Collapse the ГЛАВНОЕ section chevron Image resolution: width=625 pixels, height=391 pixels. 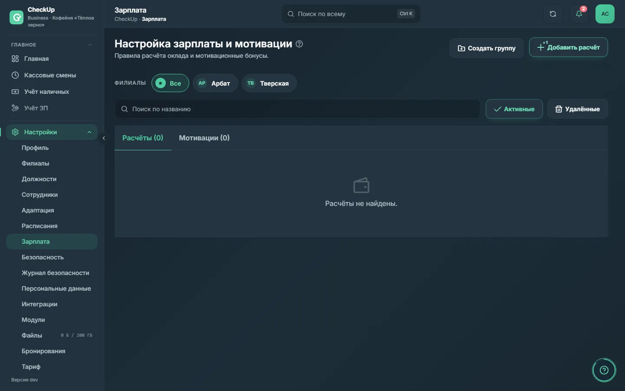click(90, 45)
